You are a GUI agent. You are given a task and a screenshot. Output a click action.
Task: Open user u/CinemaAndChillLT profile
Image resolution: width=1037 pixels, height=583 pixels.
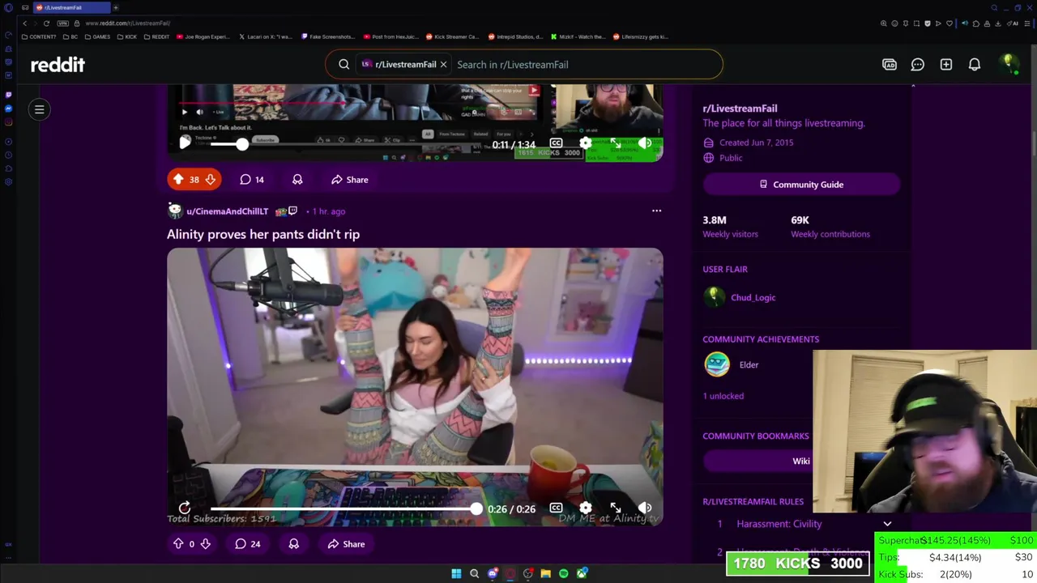227,211
